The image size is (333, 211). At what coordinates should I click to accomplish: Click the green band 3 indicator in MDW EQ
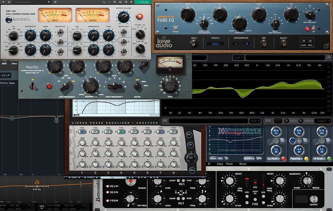(x=329, y=158)
